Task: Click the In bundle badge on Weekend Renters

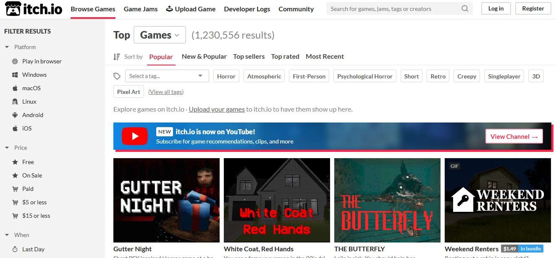Action: pos(531,249)
